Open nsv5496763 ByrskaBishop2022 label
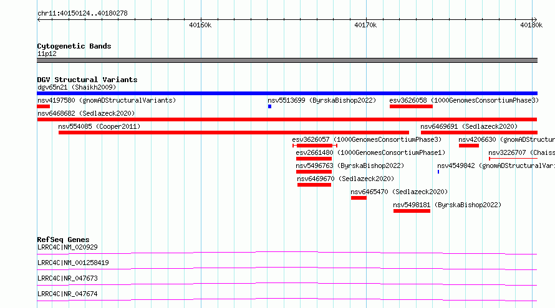Image resolution: width=555 pixels, height=308 pixels. point(350,166)
